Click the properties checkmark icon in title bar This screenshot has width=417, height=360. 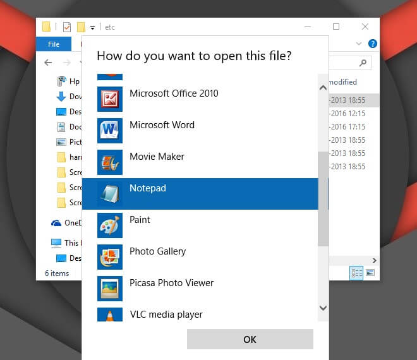67,27
